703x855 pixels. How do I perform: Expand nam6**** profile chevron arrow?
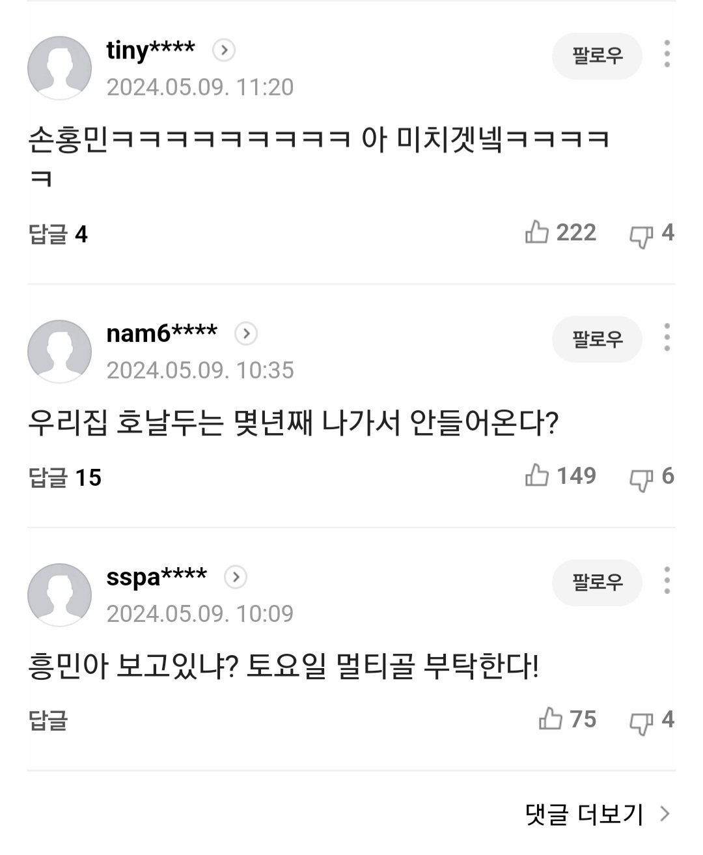tap(246, 334)
